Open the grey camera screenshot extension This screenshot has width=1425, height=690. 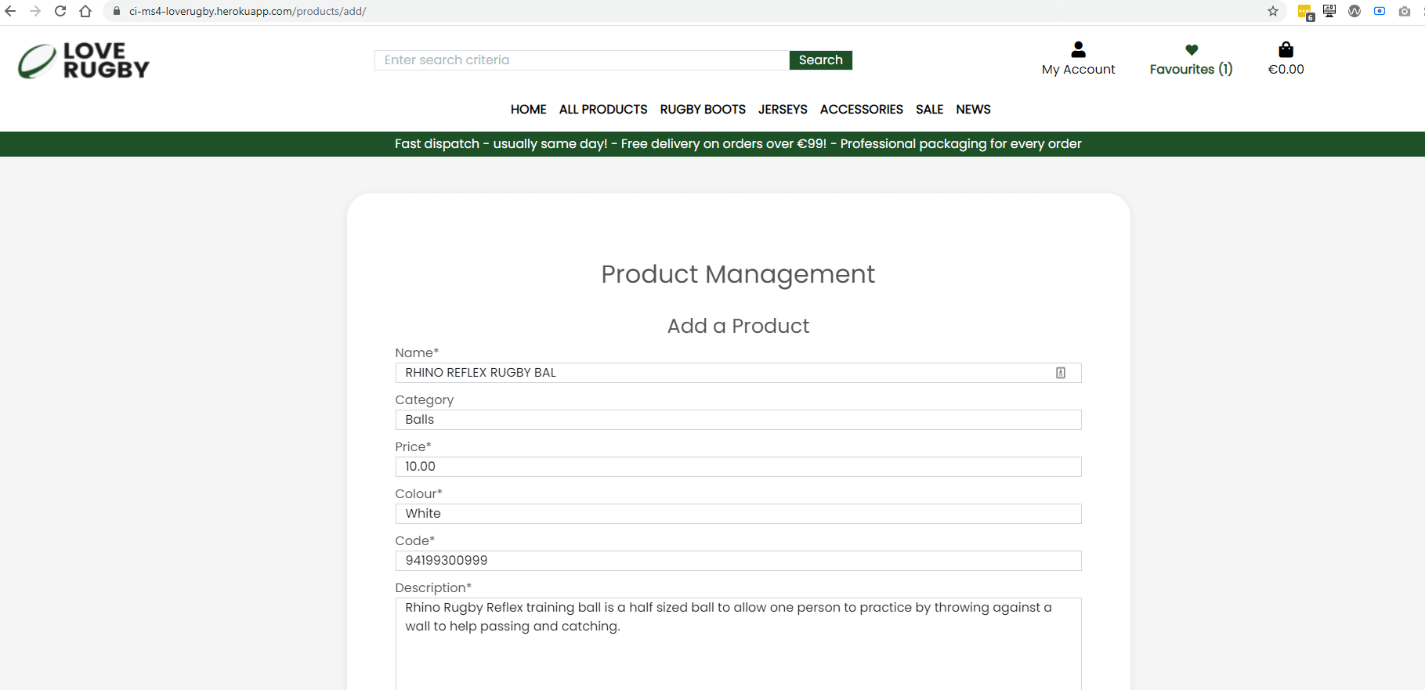[1405, 11]
